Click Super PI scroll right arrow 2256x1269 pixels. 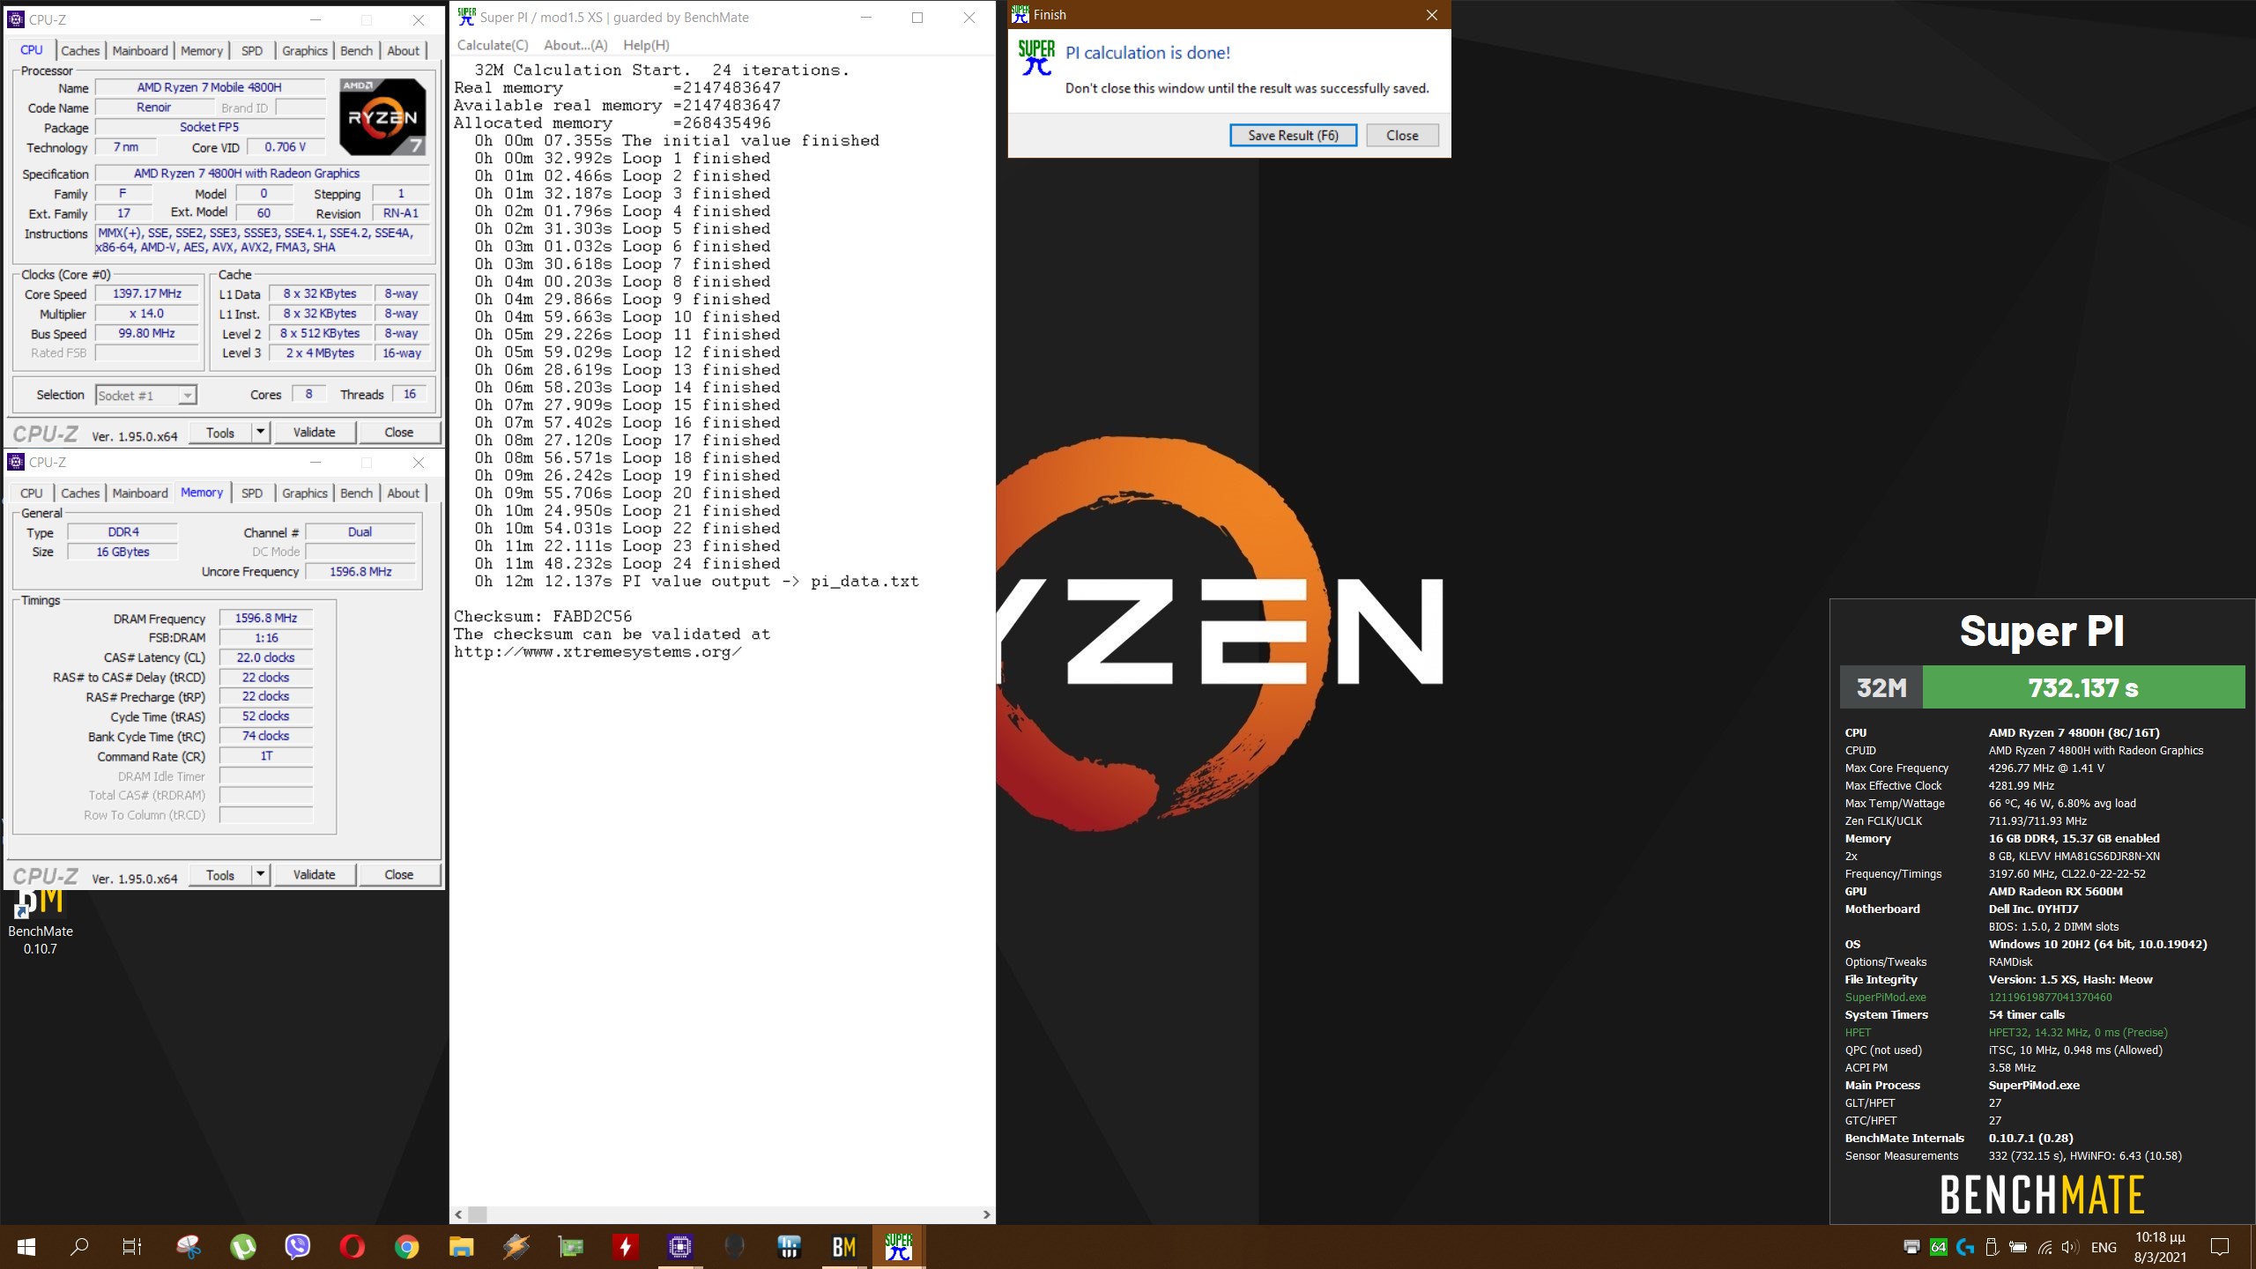pyautogui.click(x=986, y=1214)
